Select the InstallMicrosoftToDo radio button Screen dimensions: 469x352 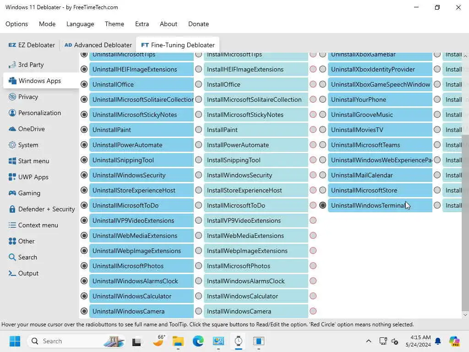pyautogui.click(x=199, y=205)
